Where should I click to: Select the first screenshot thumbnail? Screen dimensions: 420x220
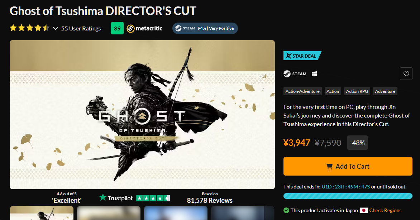[x=42, y=213]
